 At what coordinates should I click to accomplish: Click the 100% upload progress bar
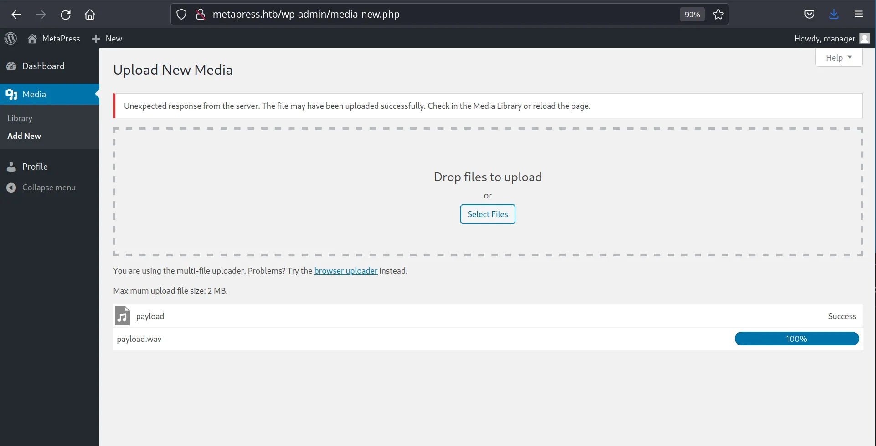pos(796,339)
